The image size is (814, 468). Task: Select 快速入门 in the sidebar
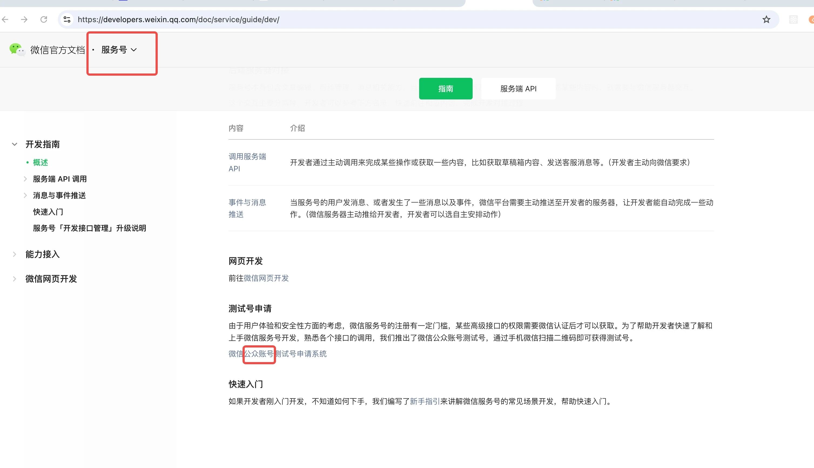pyautogui.click(x=48, y=212)
